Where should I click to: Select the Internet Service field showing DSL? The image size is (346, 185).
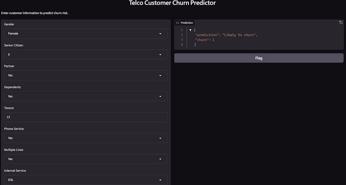click(86, 180)
